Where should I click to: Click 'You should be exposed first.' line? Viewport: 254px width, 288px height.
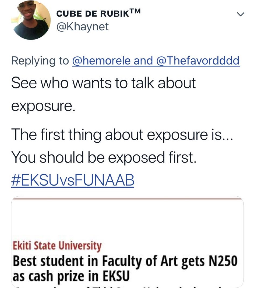tap(104, 157)
